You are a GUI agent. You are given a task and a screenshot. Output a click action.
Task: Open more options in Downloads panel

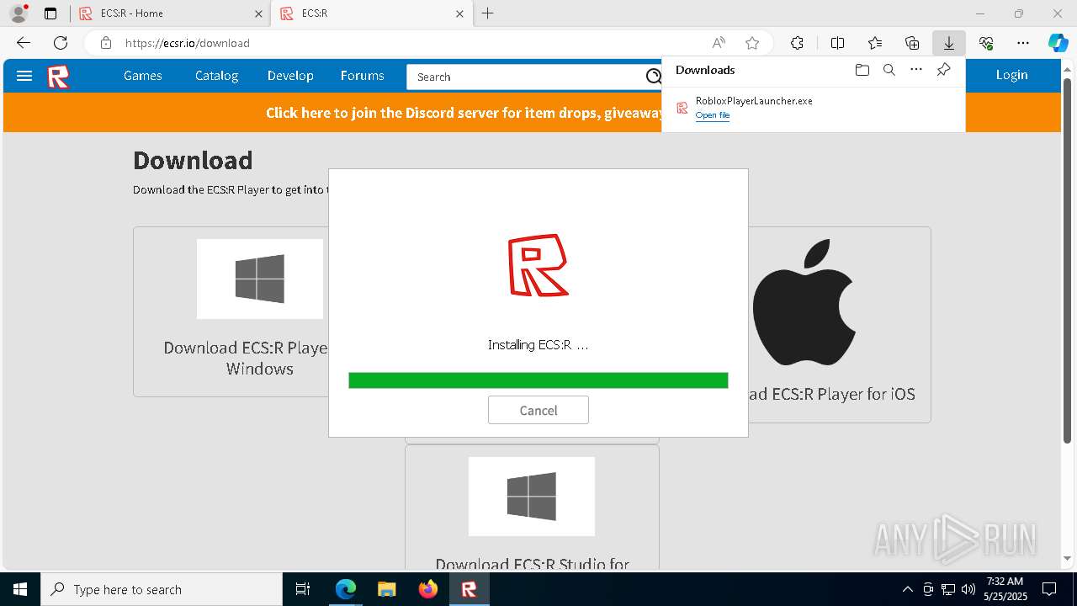click(916, 70)
